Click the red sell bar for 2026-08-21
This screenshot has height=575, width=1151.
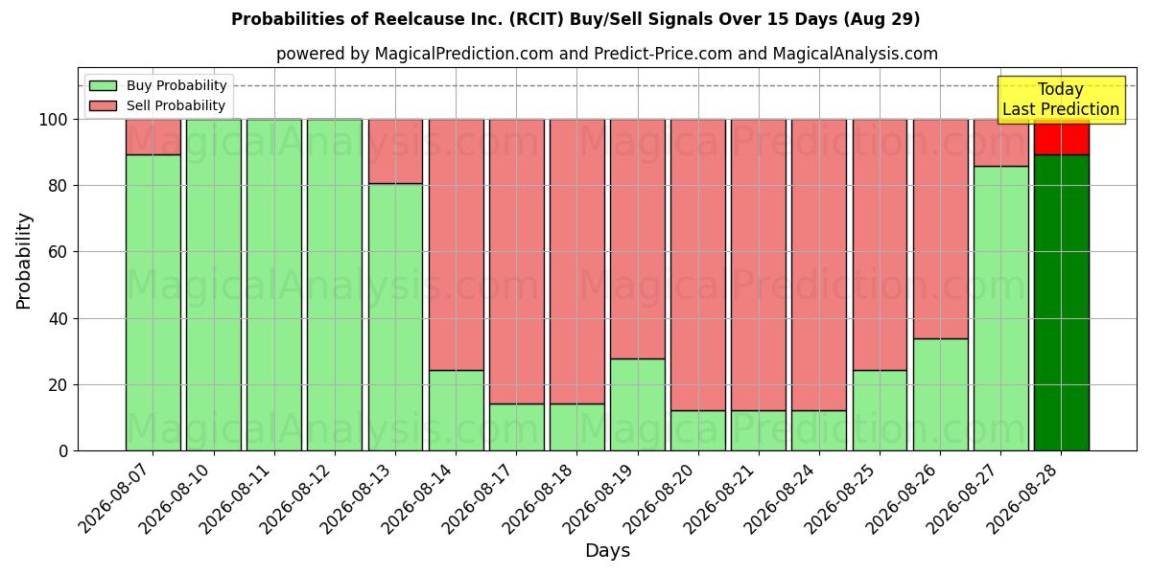759,264
